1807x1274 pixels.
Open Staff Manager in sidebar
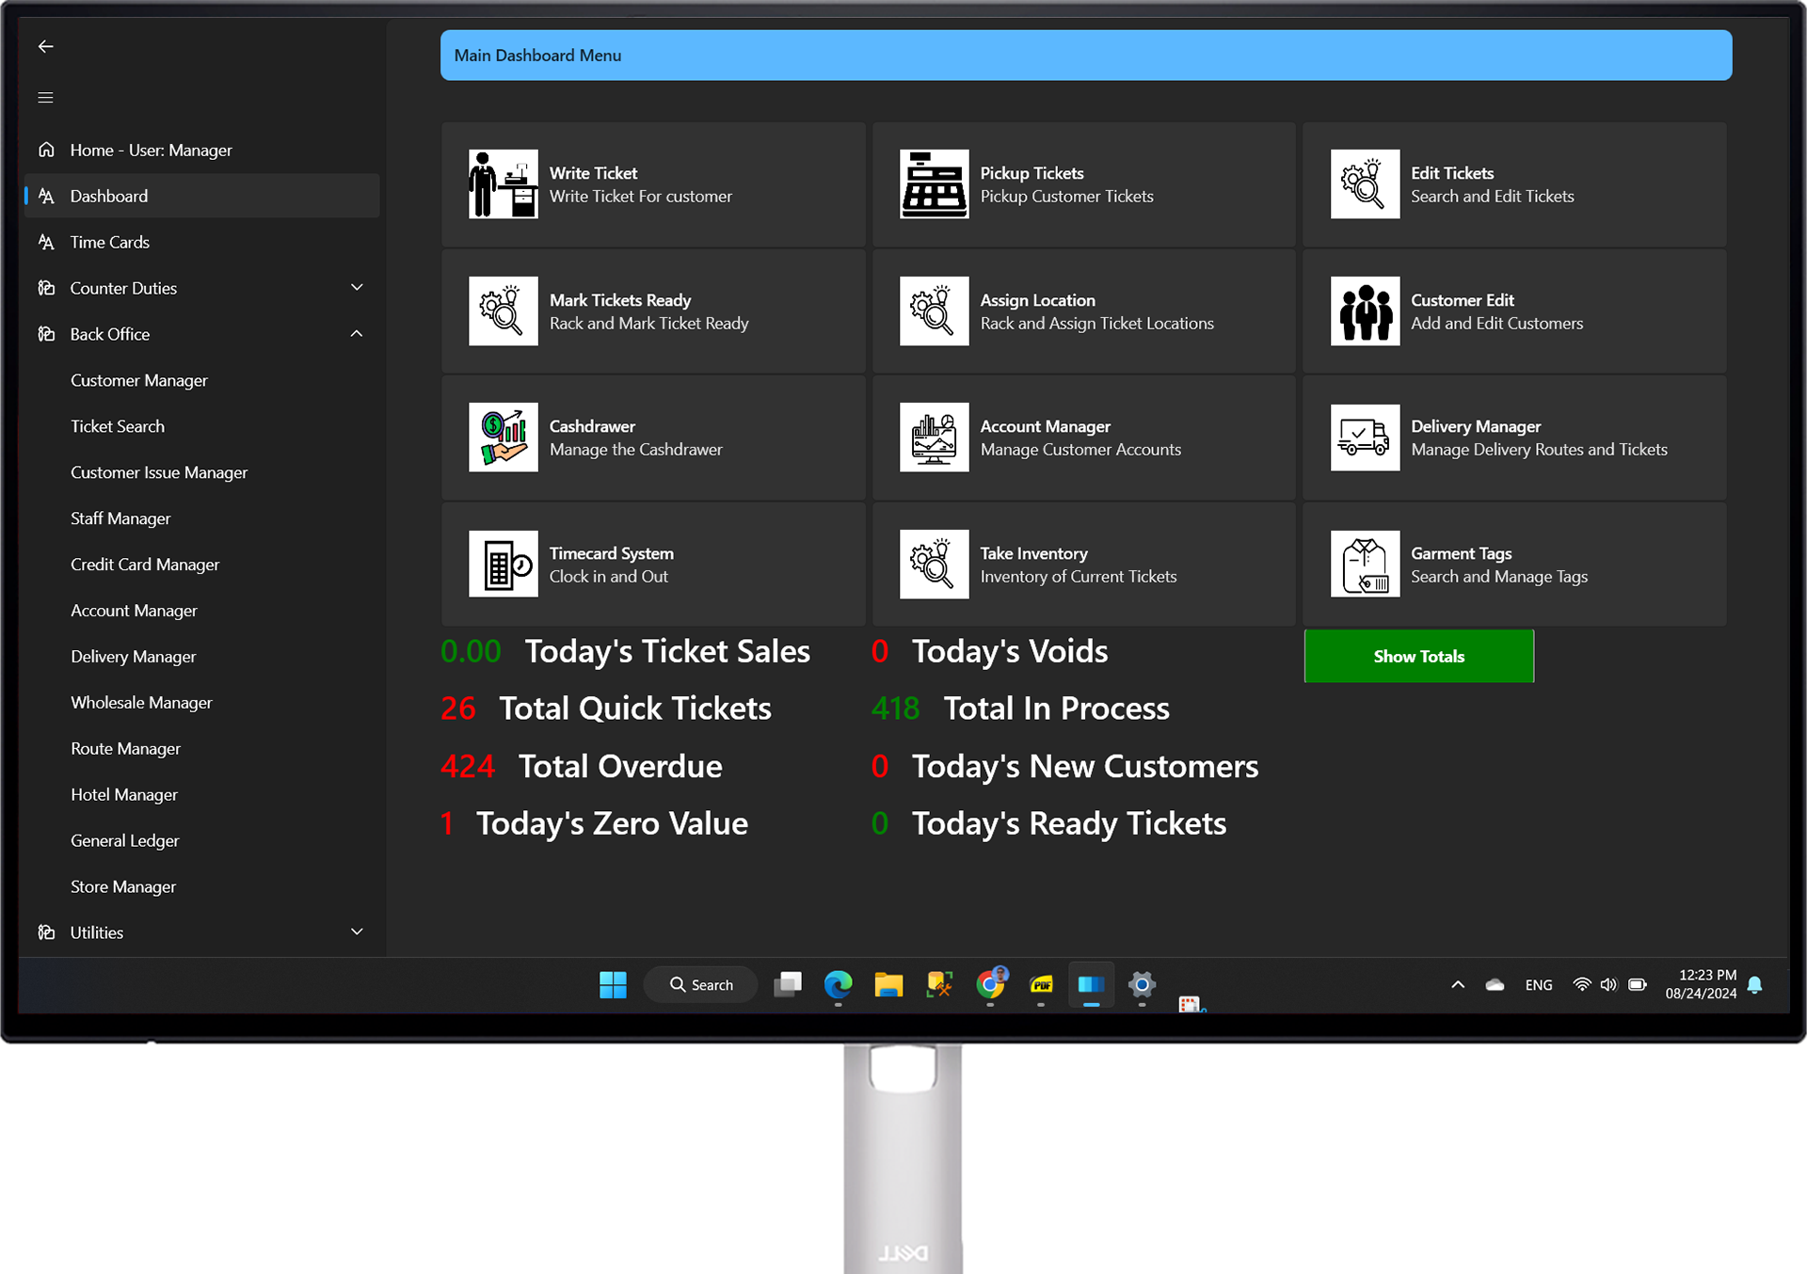click(x=120, y=518)
